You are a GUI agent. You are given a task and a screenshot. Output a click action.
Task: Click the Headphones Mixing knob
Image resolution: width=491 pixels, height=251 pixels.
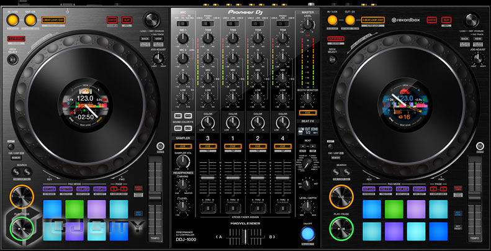click(x=183, y=185)
